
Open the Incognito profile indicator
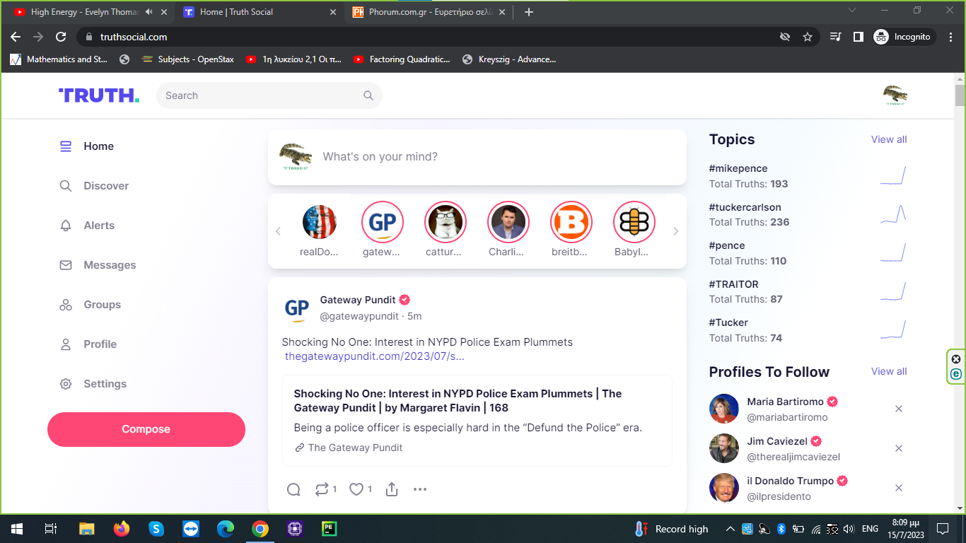pyautogui.click(x=904, y=37)
